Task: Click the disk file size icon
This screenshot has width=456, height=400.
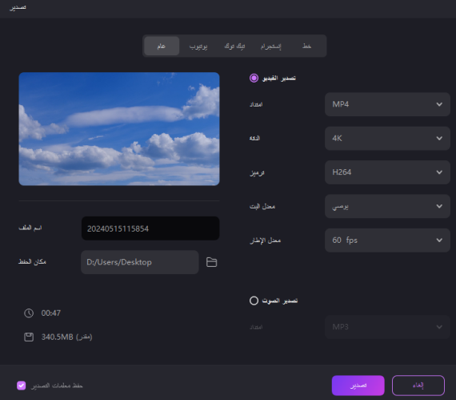Action: click(x=29, y=337)
